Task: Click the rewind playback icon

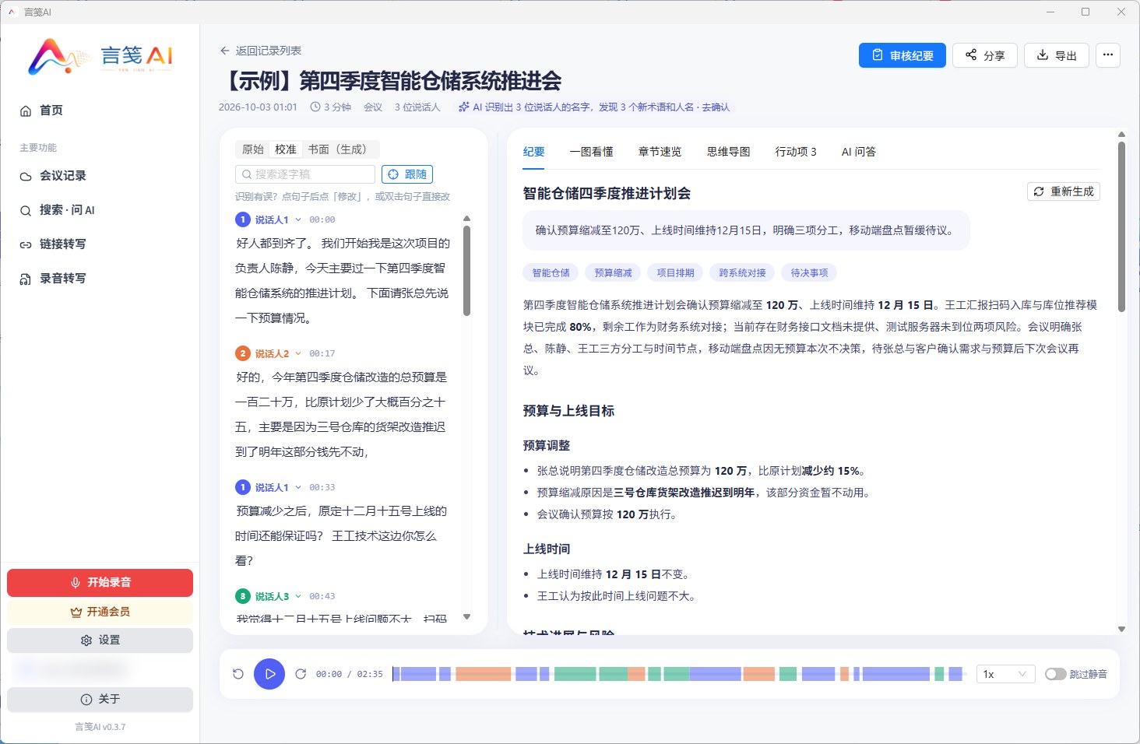Action: (238, 674)
